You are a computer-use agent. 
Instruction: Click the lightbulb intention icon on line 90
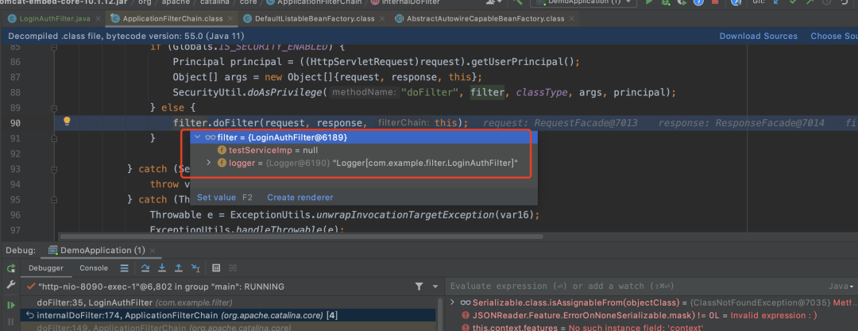tap(67, 121)
